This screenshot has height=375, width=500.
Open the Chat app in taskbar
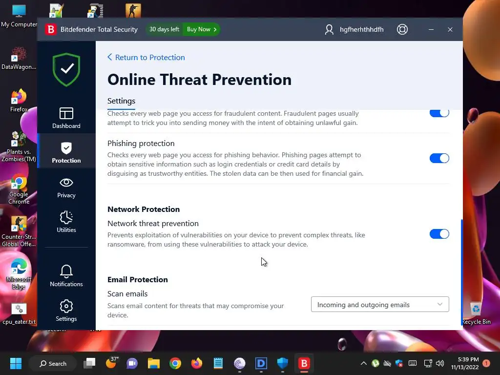click(132, 363)
